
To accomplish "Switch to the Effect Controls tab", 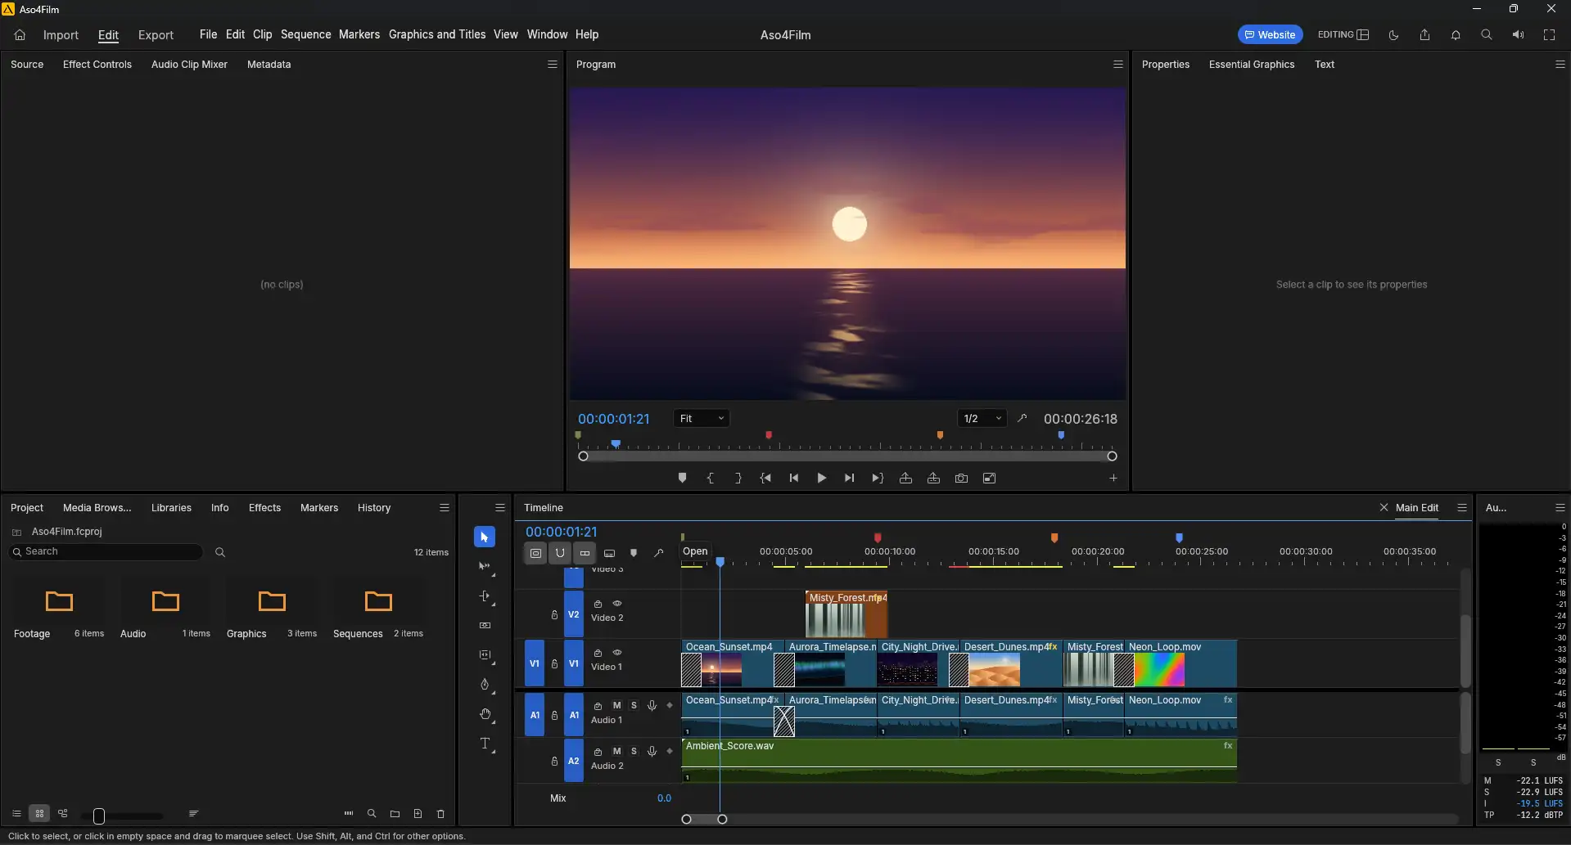I will [97, 64].
